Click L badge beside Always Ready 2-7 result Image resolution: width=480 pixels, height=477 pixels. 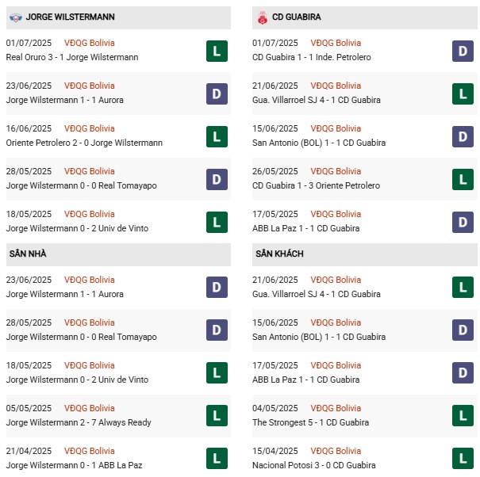pos(217,415)
